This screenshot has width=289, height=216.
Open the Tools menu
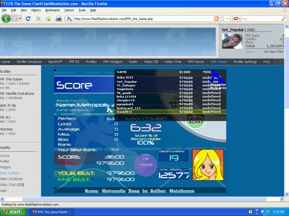(82, 10)
